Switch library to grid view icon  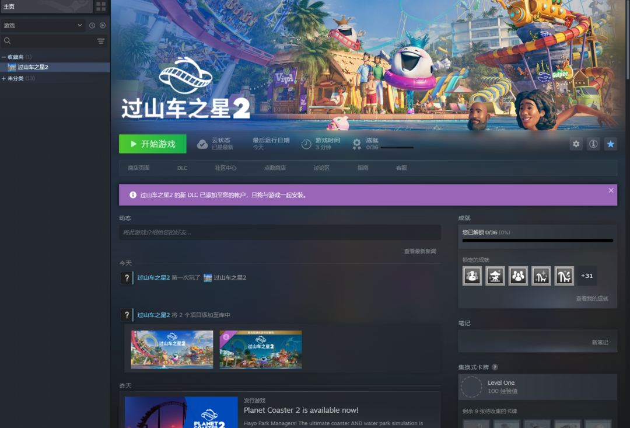tap(101, 6)
